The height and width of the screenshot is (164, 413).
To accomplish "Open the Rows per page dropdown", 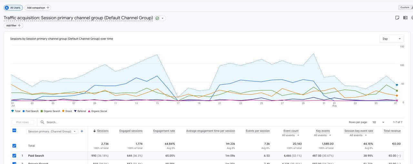I will [x=378, y=122].
